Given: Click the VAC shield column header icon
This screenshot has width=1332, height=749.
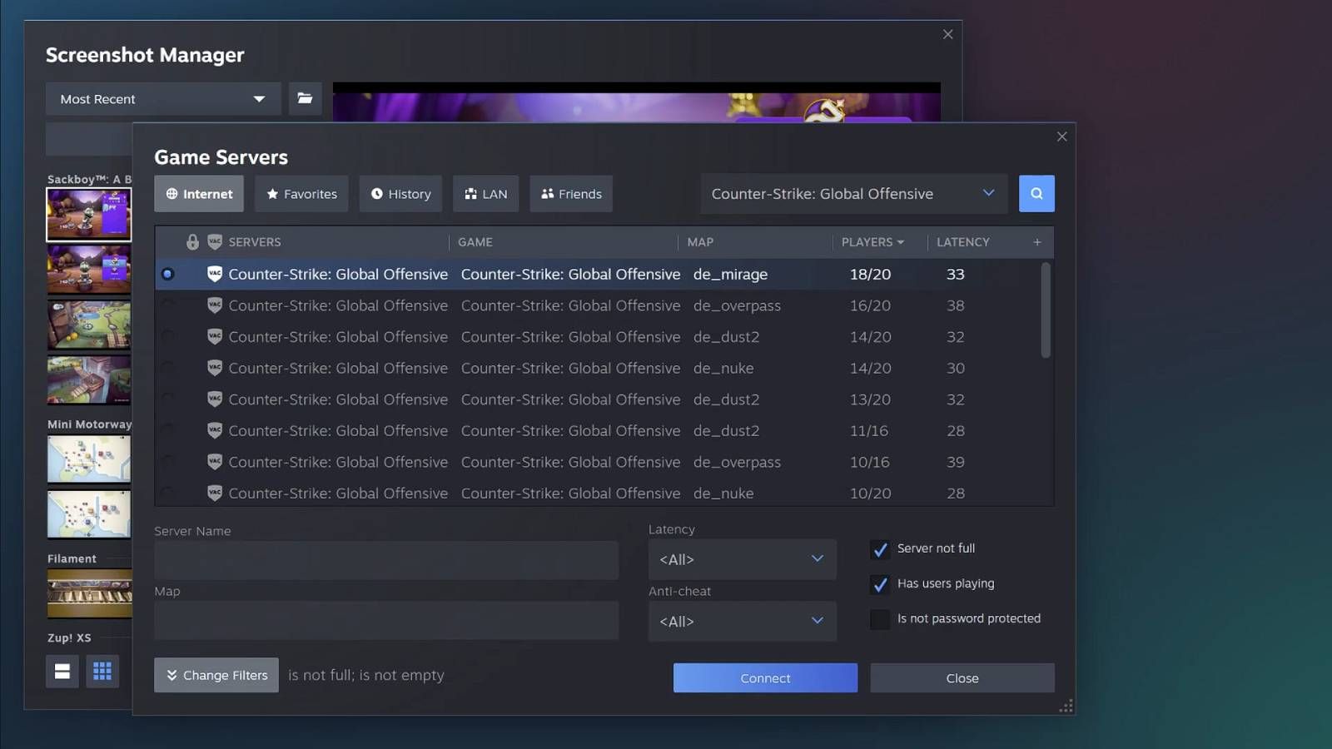Looking at the screenshot, I should tap(215, 242).
